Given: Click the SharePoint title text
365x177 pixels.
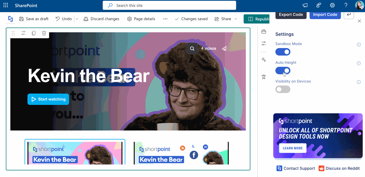Looking at the screenshot, I should click(x=26, y=5).
